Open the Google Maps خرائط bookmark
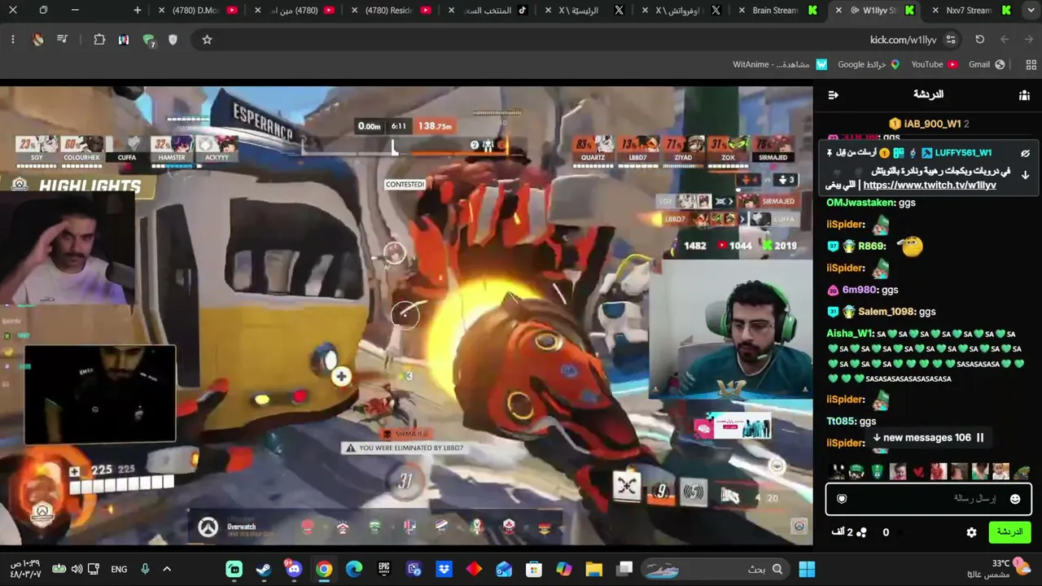Screen dimensions: 1042x586 (869, 64)
